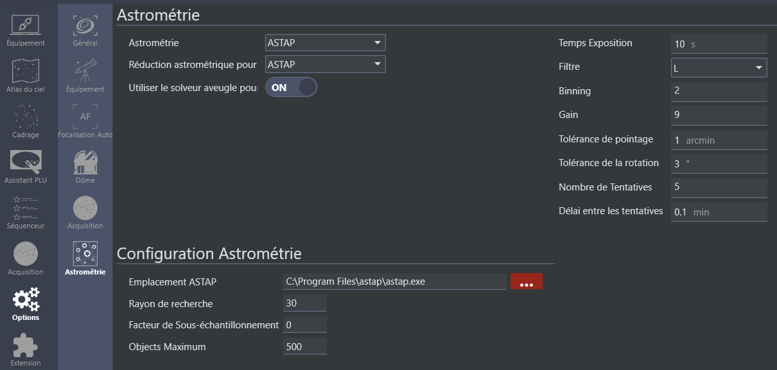777x370 pixels.
Task: Open the Extension puzzle icon
Action: click(26, 349)
